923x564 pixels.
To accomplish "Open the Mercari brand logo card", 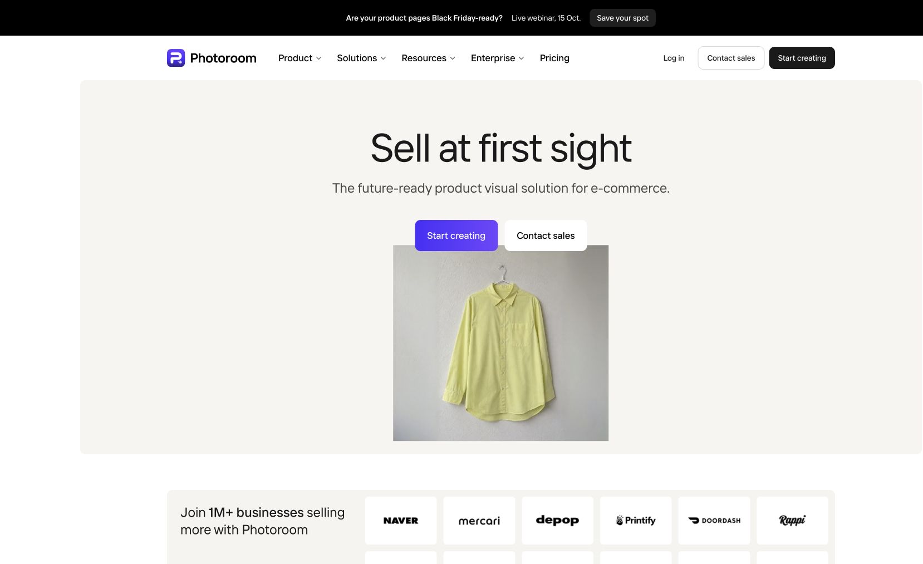I will tap(479, 521).
